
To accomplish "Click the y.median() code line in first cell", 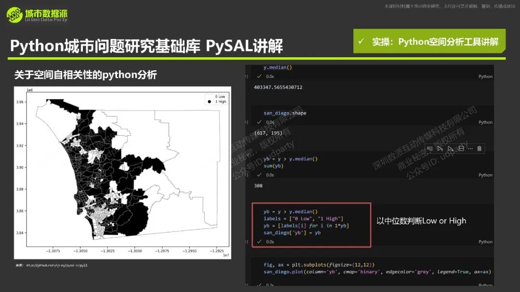I will coord(278,67).
